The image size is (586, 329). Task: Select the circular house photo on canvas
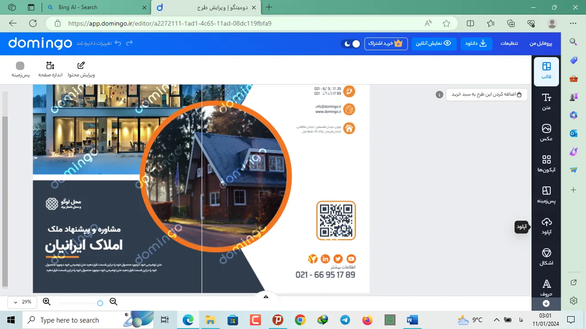click(x=216, y=176)
